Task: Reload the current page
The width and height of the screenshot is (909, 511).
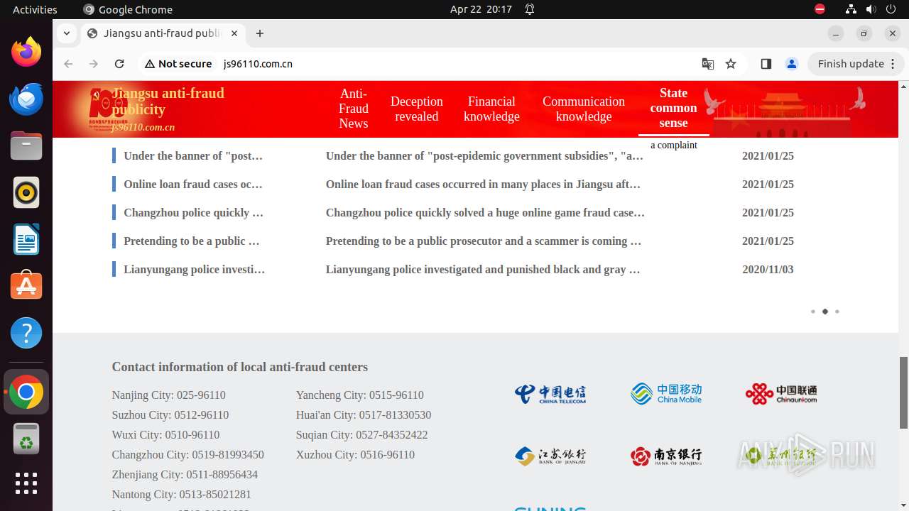Action: tap(119, 64)
